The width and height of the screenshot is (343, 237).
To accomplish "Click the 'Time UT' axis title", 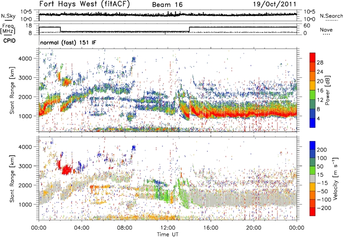I will (168, 234).
